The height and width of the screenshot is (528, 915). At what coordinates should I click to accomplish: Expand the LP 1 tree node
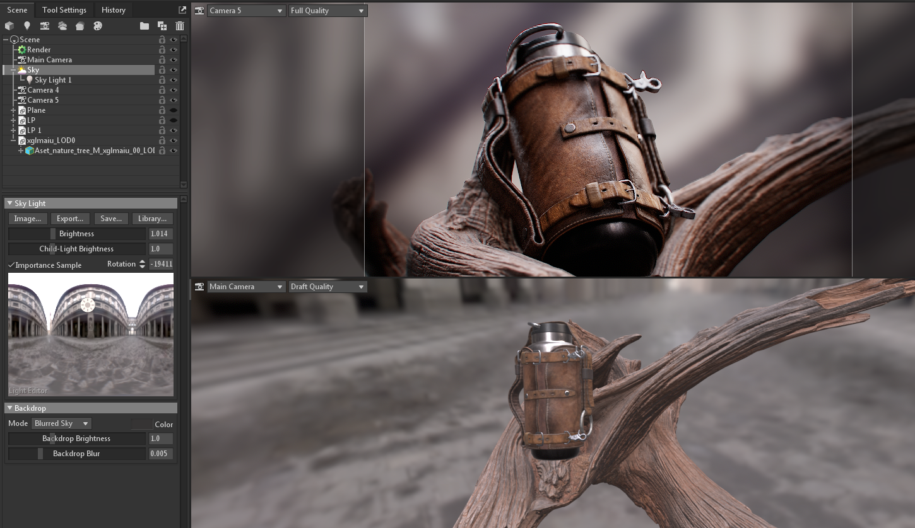pos(13,130)
